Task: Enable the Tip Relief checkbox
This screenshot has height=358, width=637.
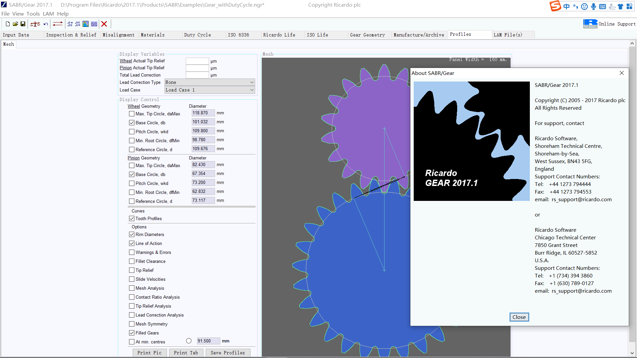Action: (132, 270)
